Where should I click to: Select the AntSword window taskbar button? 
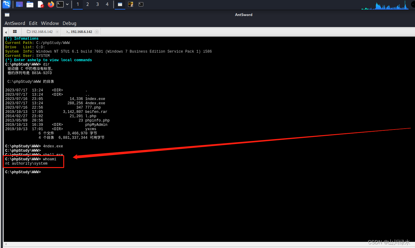pyautogui.click(x=120, y=4)
